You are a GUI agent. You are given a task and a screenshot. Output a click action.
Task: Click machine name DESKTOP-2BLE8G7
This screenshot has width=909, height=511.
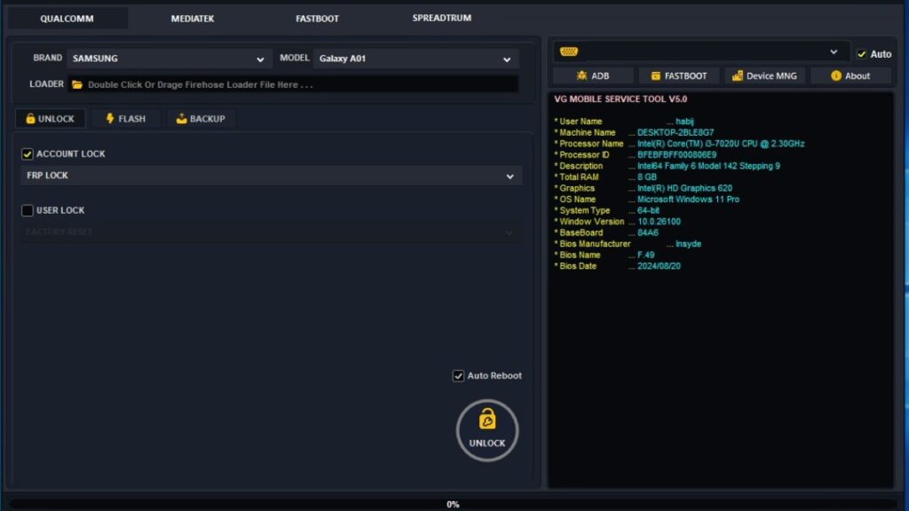[x=676, y=133]
